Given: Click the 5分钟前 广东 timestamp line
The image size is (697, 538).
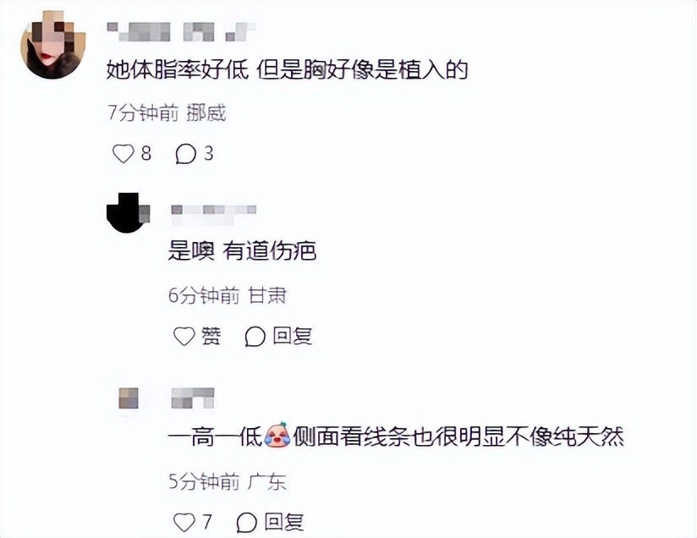Looking at the screenshot, I should click(228, 481).
